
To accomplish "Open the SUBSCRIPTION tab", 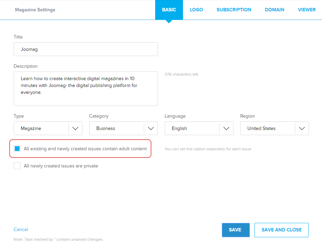I will click(x=234, y=10).
